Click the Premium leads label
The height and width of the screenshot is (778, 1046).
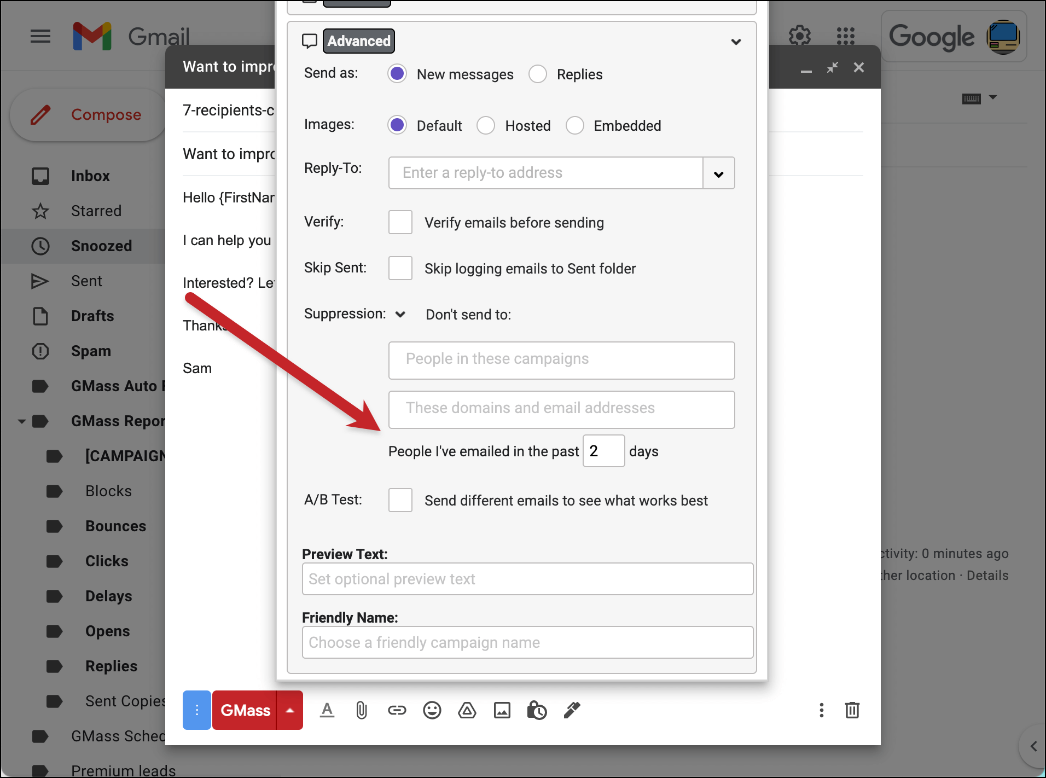123,770
